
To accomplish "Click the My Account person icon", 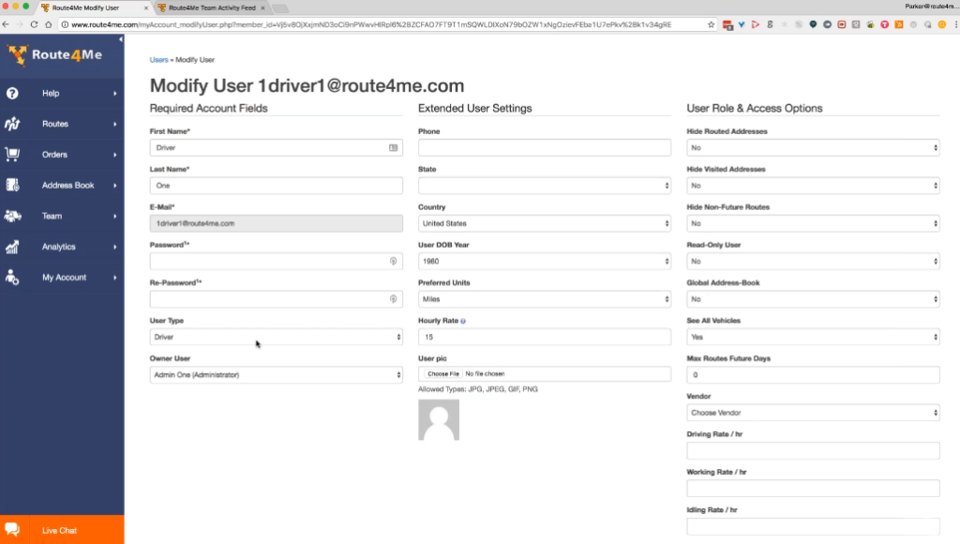I will (x=13, y=278).
